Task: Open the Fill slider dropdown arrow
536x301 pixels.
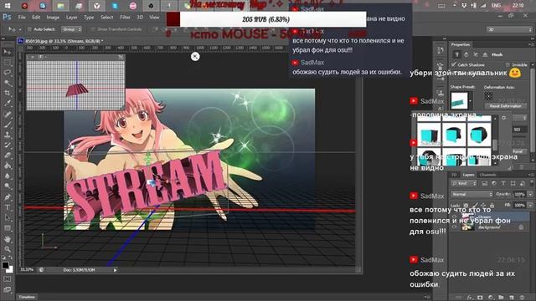Action: coord(530,205)
